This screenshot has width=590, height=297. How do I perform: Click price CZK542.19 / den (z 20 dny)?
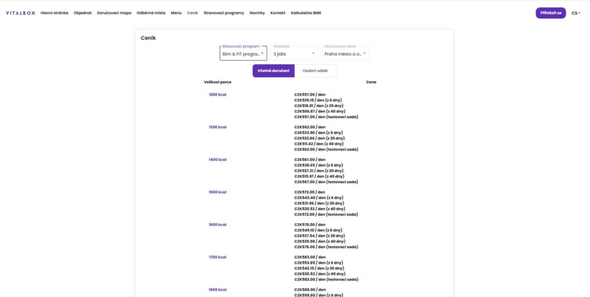coord(319,268)
